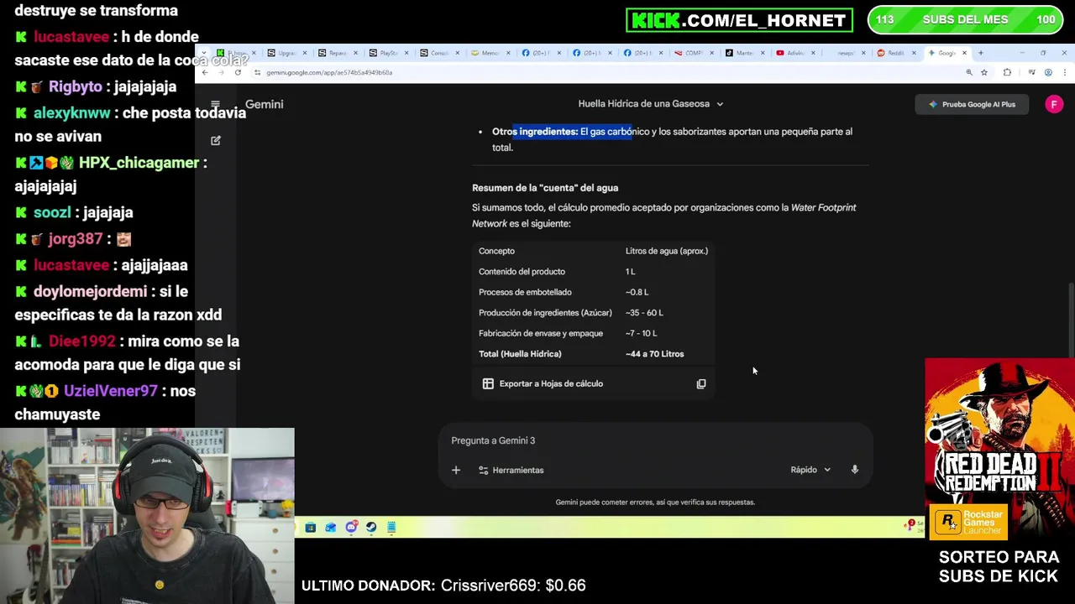The height and width of the screenshot is (604, 1075).
Task: Open the Chrome three-dot menu
Action: coord(1063,73)
